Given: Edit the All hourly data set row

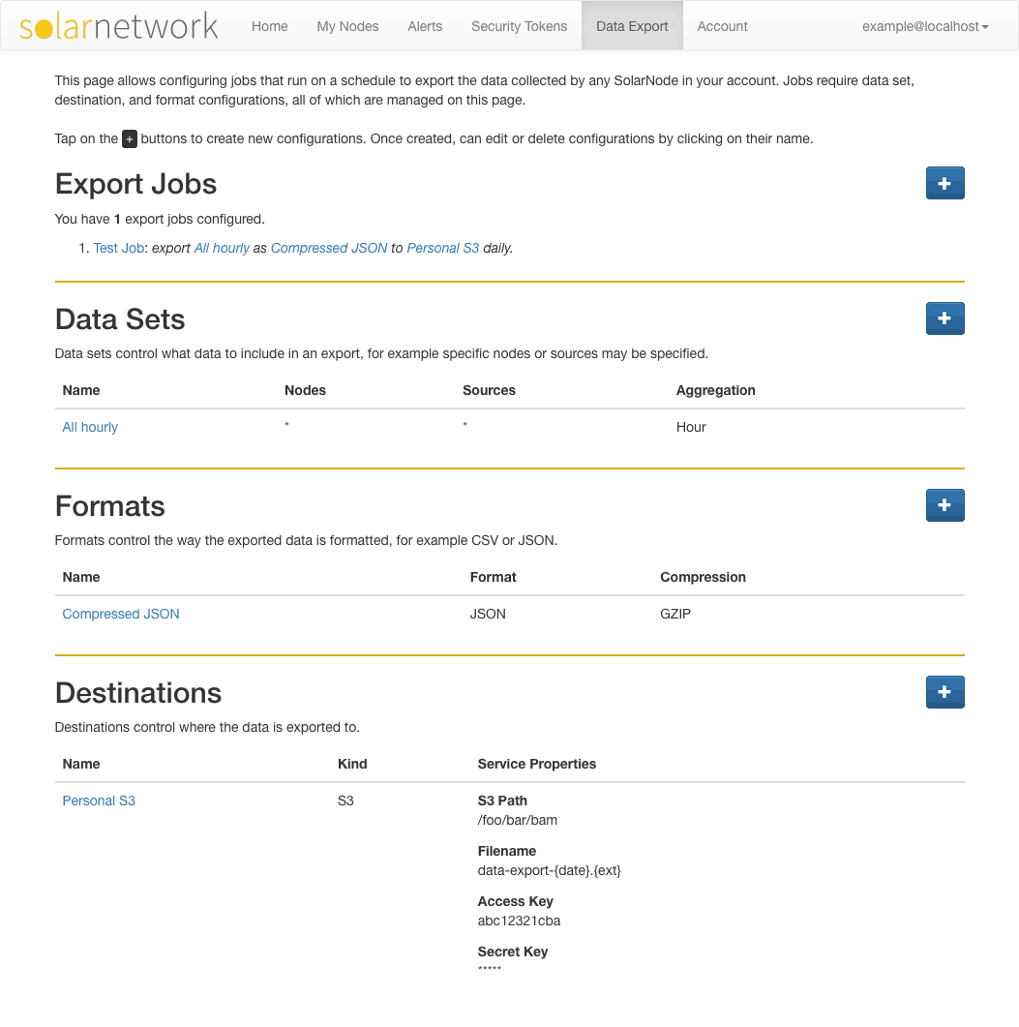Looking at the screenshot, I should pos(90,427).
